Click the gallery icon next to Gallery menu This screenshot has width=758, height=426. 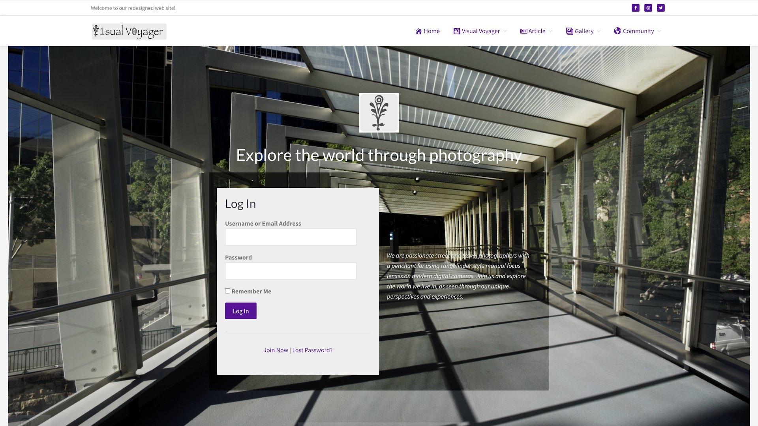click(x=570, y=31)
